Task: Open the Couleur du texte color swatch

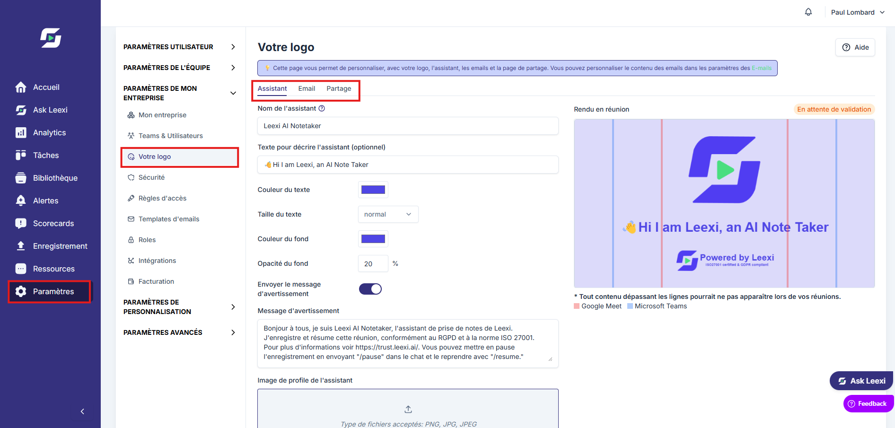Action: click(x=373, y=190)
